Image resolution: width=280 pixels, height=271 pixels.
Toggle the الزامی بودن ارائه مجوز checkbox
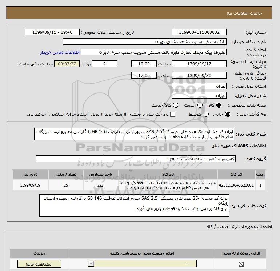240,263
